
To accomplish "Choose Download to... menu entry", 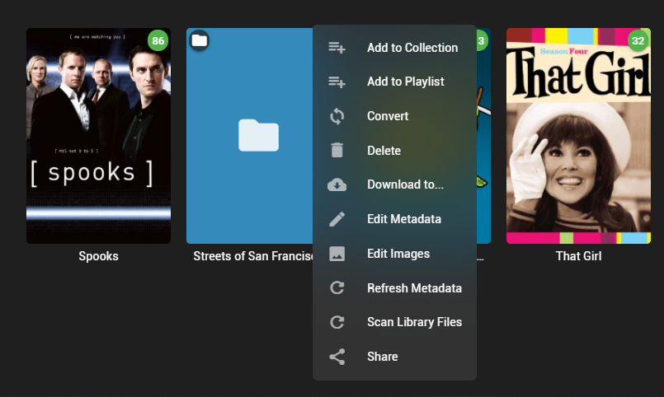I will click(x=394, y=184).
